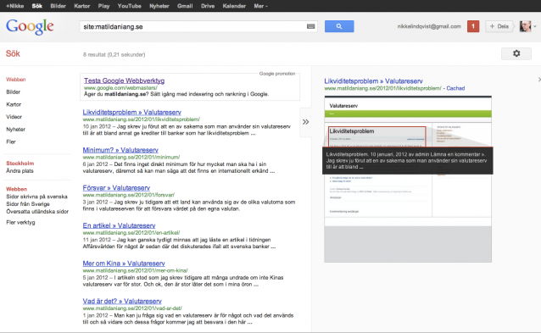Click Ändra plats under Stockholm
541x333 pixels.
pyautogui.click(x=20, y=171)
